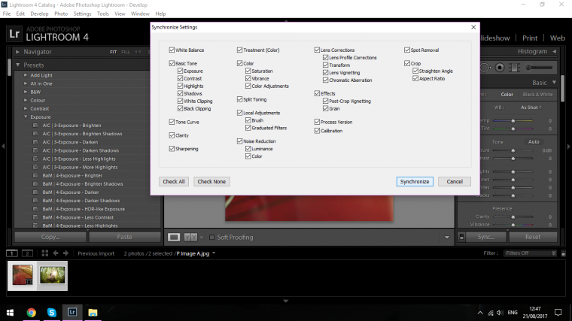
Task: Click the Reset button
Action: point(533,237)
